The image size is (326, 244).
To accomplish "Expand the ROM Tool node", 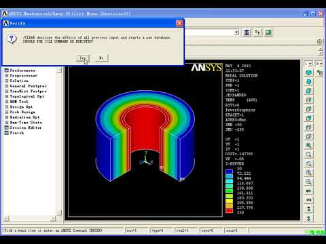I will (x=7, y=102).
